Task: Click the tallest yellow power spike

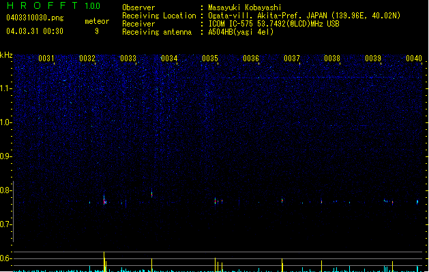Action: coord(104,262)
